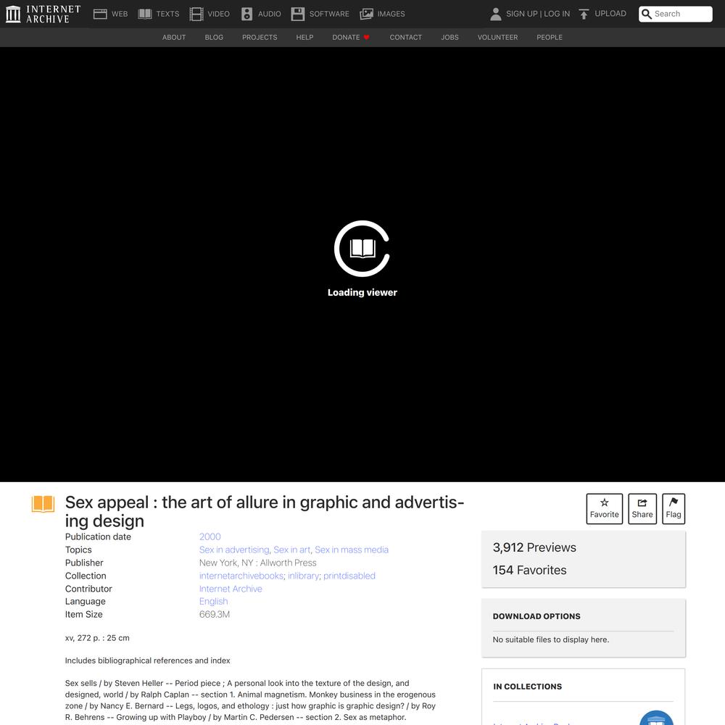Screen dimensions: 725x725
Task: Open the Volunteer page
Action: (x=497, y=38)
